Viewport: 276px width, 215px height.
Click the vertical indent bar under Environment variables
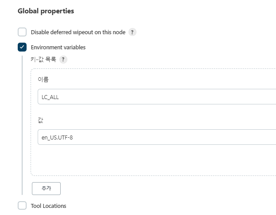coord(22,125)
